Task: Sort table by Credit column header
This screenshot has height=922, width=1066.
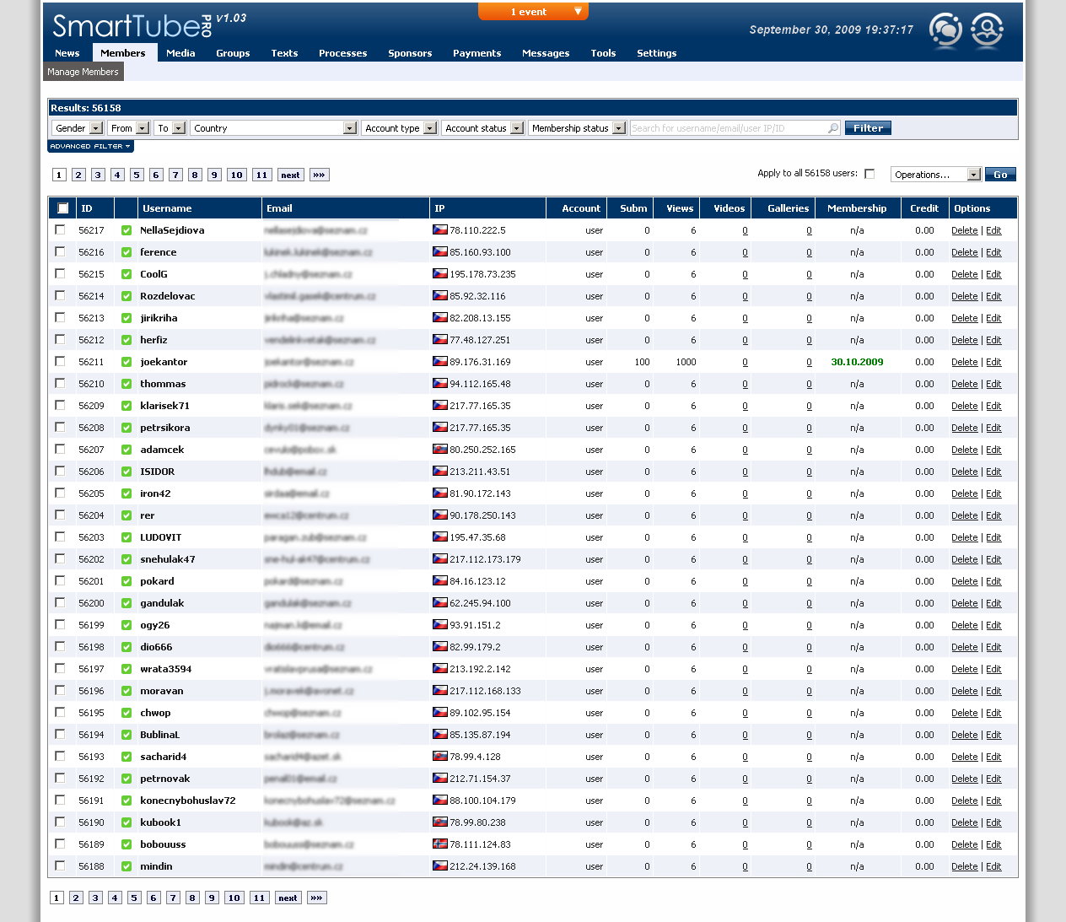Action: (924, 208)
